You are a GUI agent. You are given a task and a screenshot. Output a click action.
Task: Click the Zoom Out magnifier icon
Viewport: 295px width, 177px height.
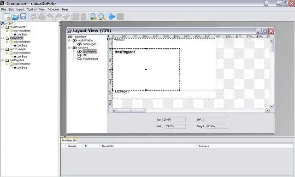(x=102, y=17)
